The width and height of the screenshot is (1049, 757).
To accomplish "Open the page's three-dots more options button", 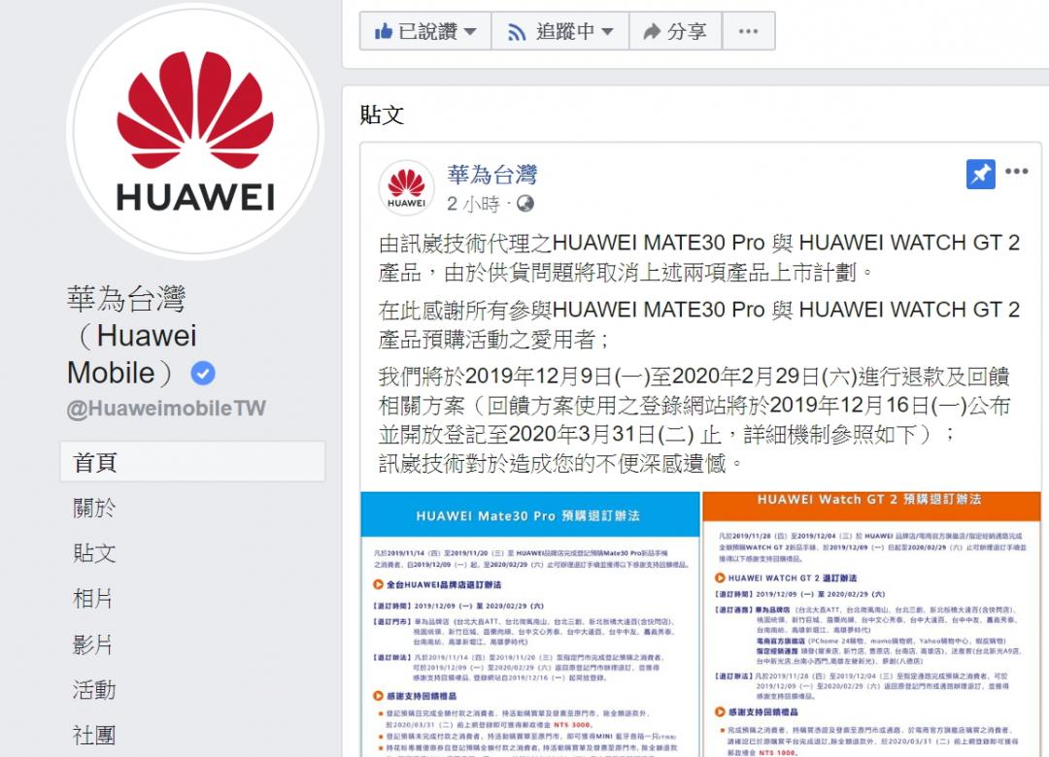I will pos(749,31).
